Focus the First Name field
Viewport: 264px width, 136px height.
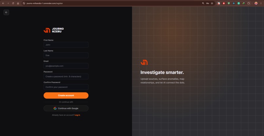point(66,45)
